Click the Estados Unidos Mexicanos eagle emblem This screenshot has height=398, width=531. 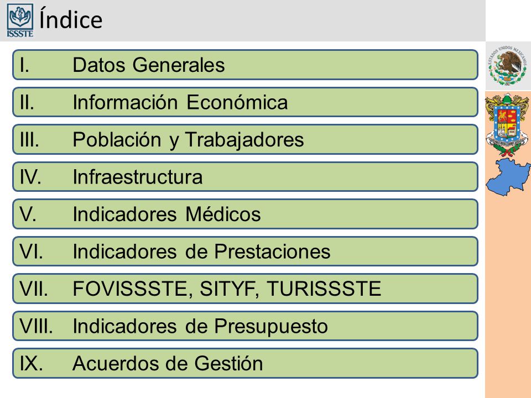coord(507,66)
